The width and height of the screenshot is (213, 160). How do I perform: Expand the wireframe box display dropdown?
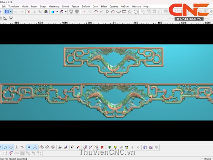point(66,12)
